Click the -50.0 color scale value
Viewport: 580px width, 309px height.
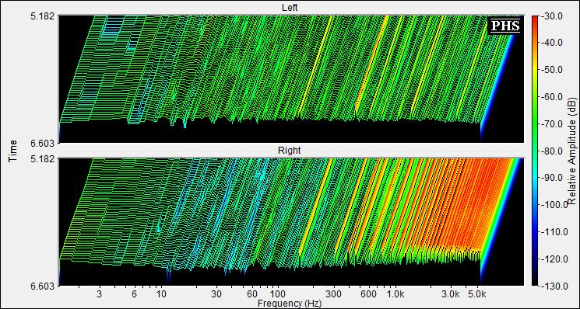(x=552, y=70)
